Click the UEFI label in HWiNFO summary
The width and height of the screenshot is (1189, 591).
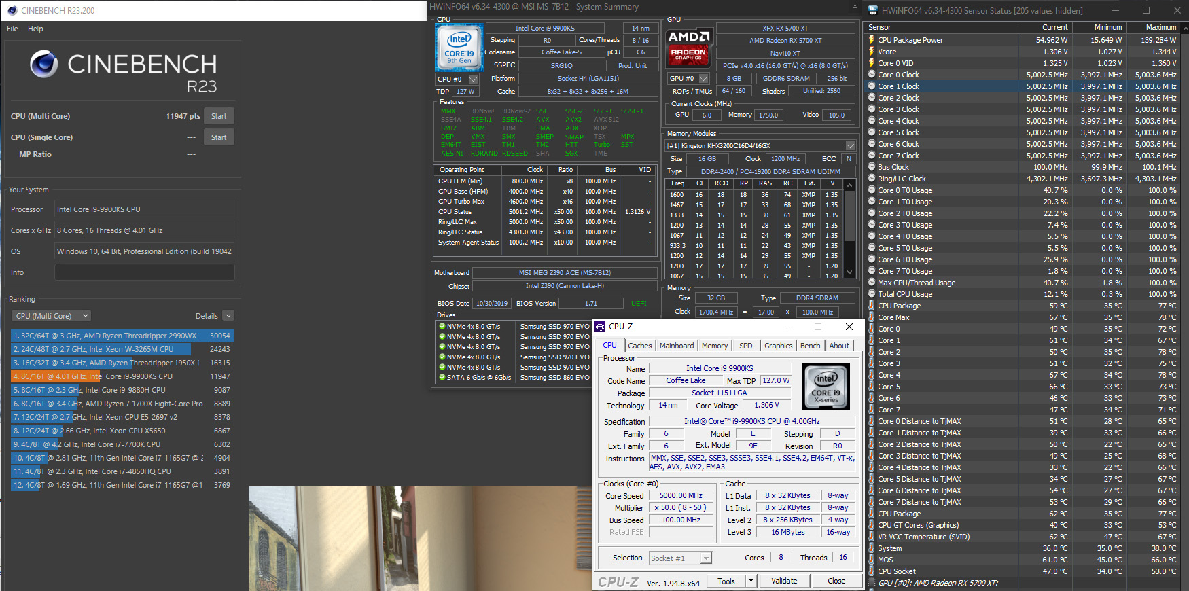(x=639, y=304)
